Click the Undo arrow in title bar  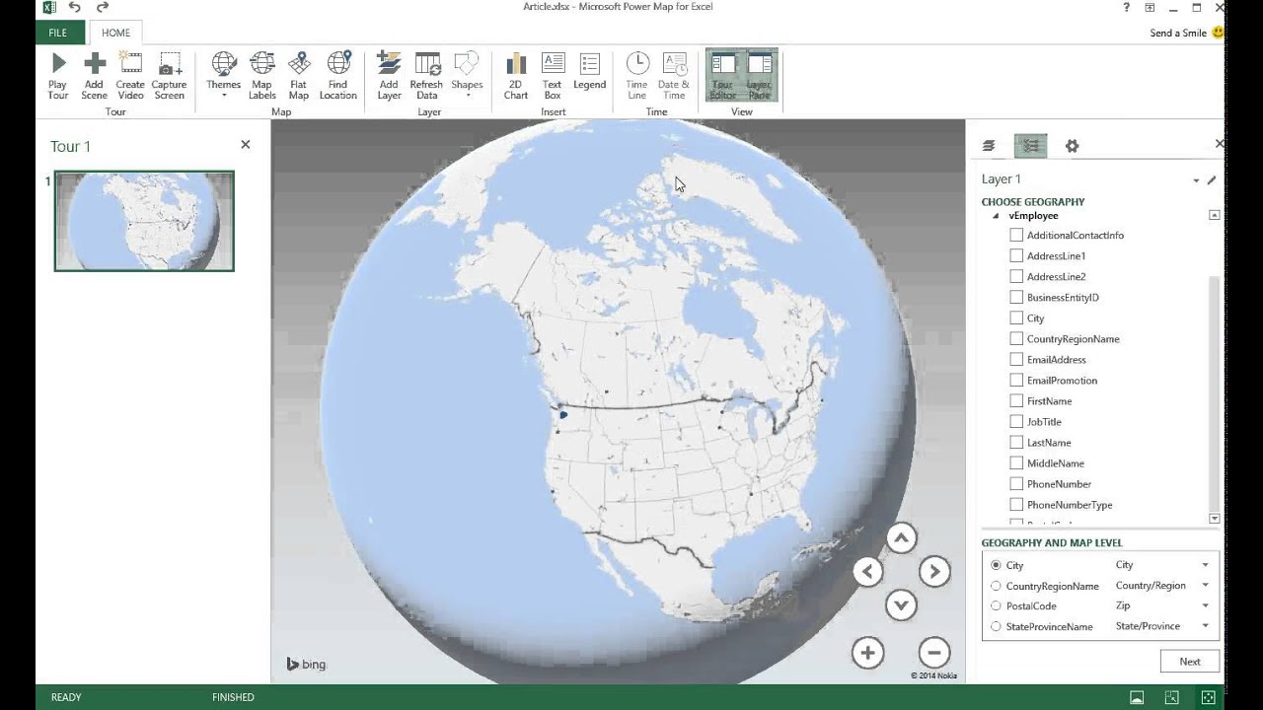point(75,8)
